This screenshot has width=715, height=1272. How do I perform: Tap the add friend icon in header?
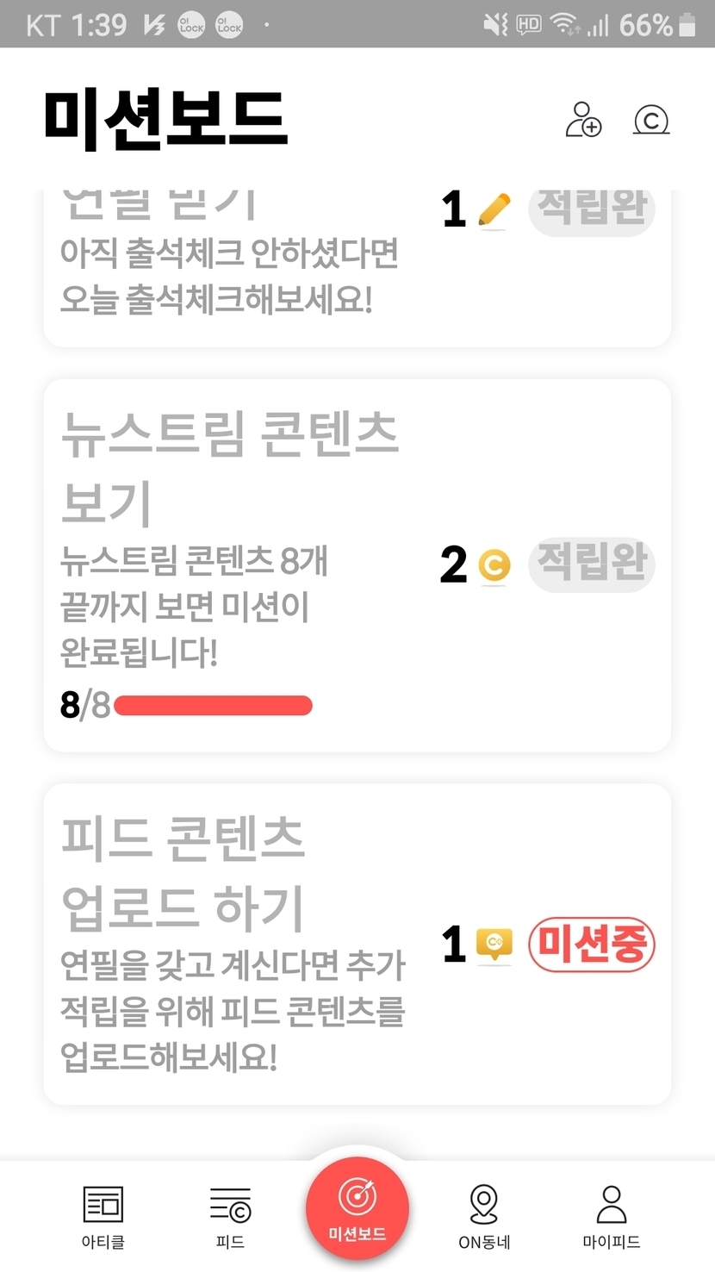(583, 120)
